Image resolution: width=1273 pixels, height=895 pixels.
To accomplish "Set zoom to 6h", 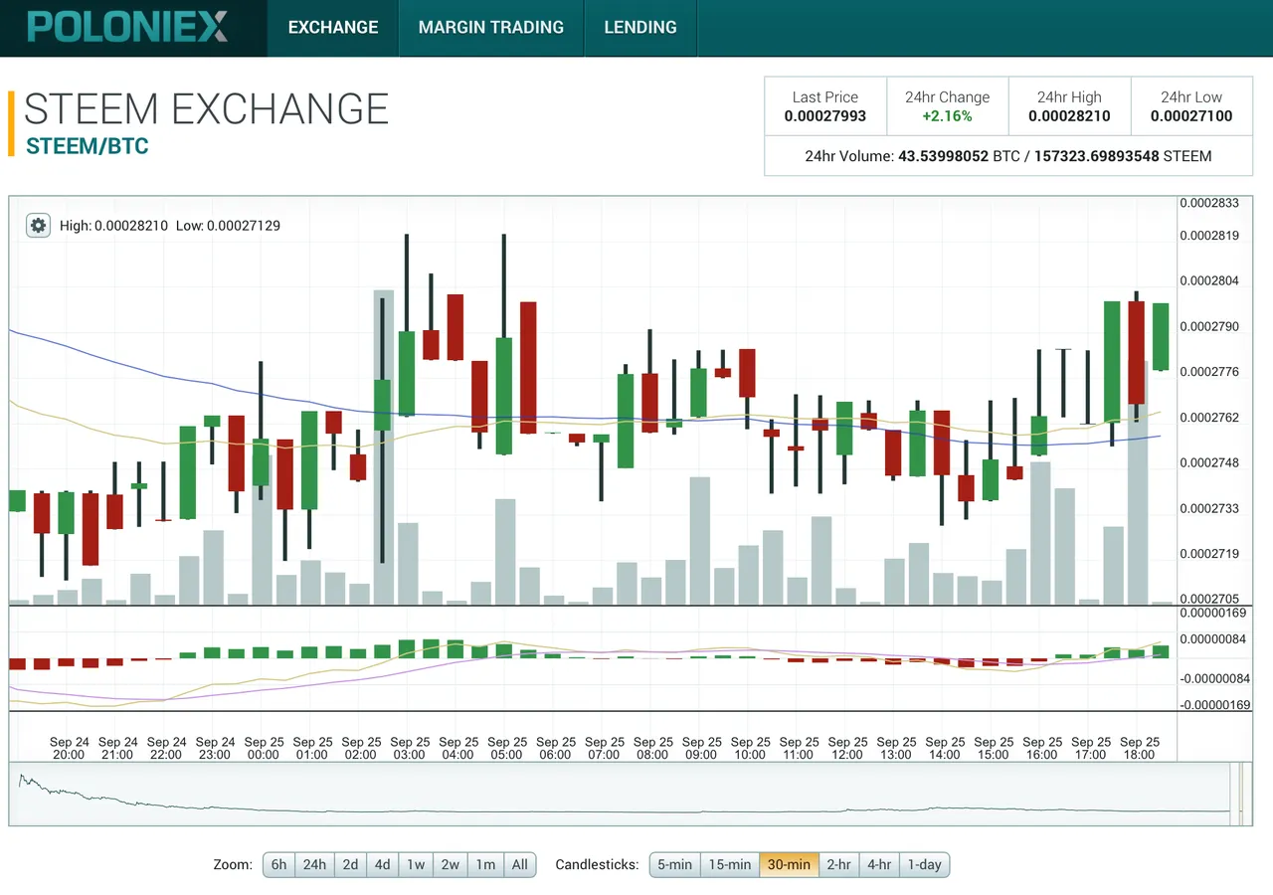I will [x=279, y=864].
